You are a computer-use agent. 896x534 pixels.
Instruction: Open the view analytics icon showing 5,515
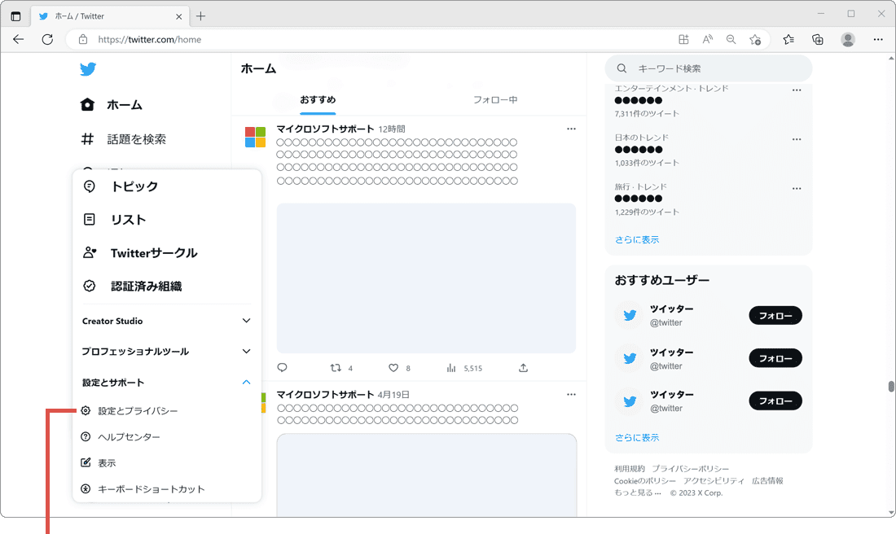click(x=450, y=368)
